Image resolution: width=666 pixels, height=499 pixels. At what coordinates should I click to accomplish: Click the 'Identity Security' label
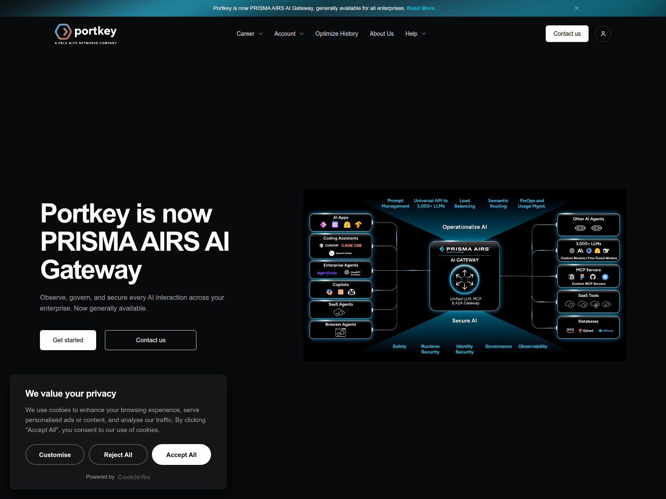coord(465,349)
